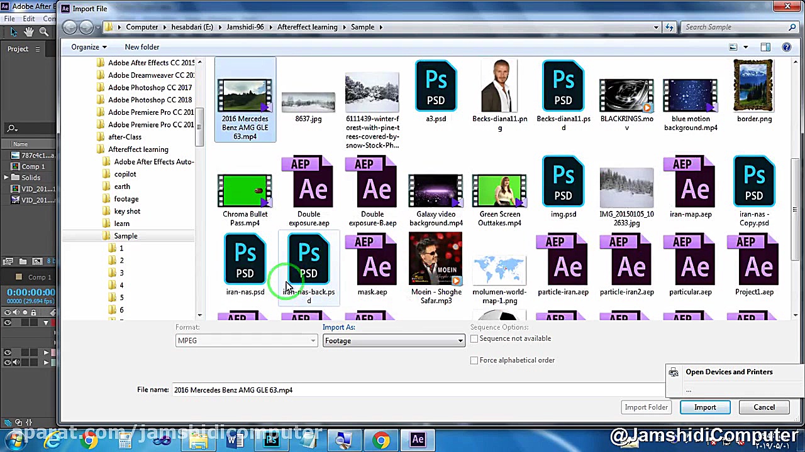Open the Import As Footage dropdown
The height and width of the screenshot is (452, 805).
(394, 341)
